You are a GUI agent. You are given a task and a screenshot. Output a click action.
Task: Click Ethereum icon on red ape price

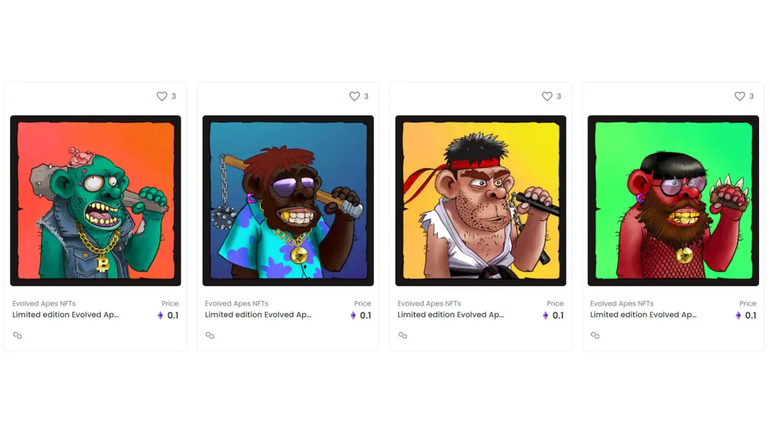coord(738,316)
